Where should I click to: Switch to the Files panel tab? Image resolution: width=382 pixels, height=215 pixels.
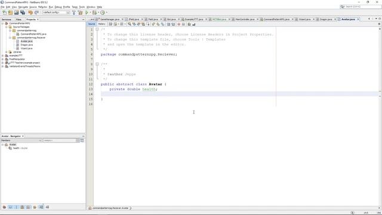(x=19, y=20)
